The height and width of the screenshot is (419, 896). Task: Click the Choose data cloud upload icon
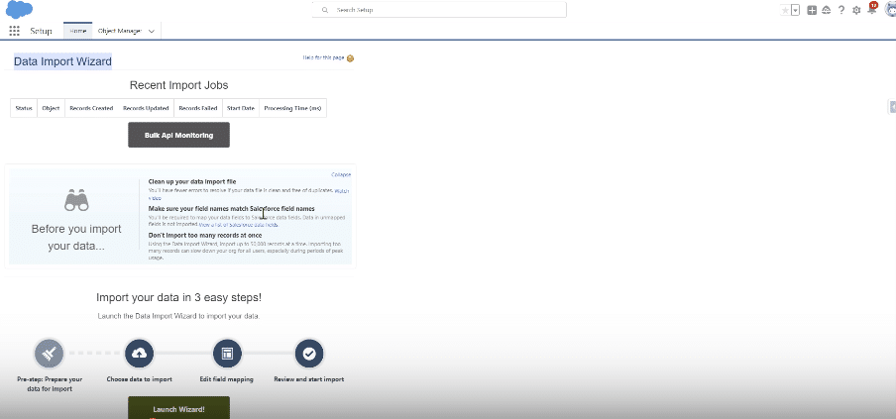pyautogui.click(x=139, y=354)
